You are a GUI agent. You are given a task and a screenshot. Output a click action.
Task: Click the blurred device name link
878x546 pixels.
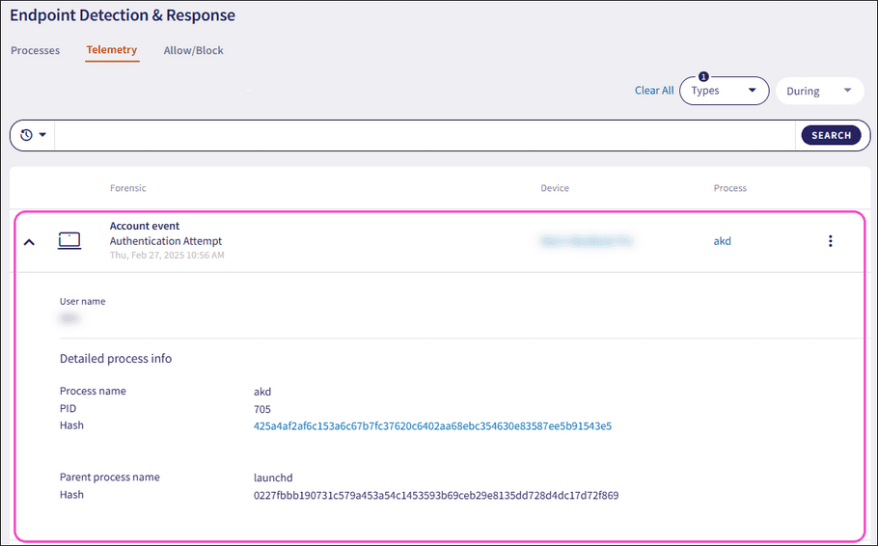(587, 241)
